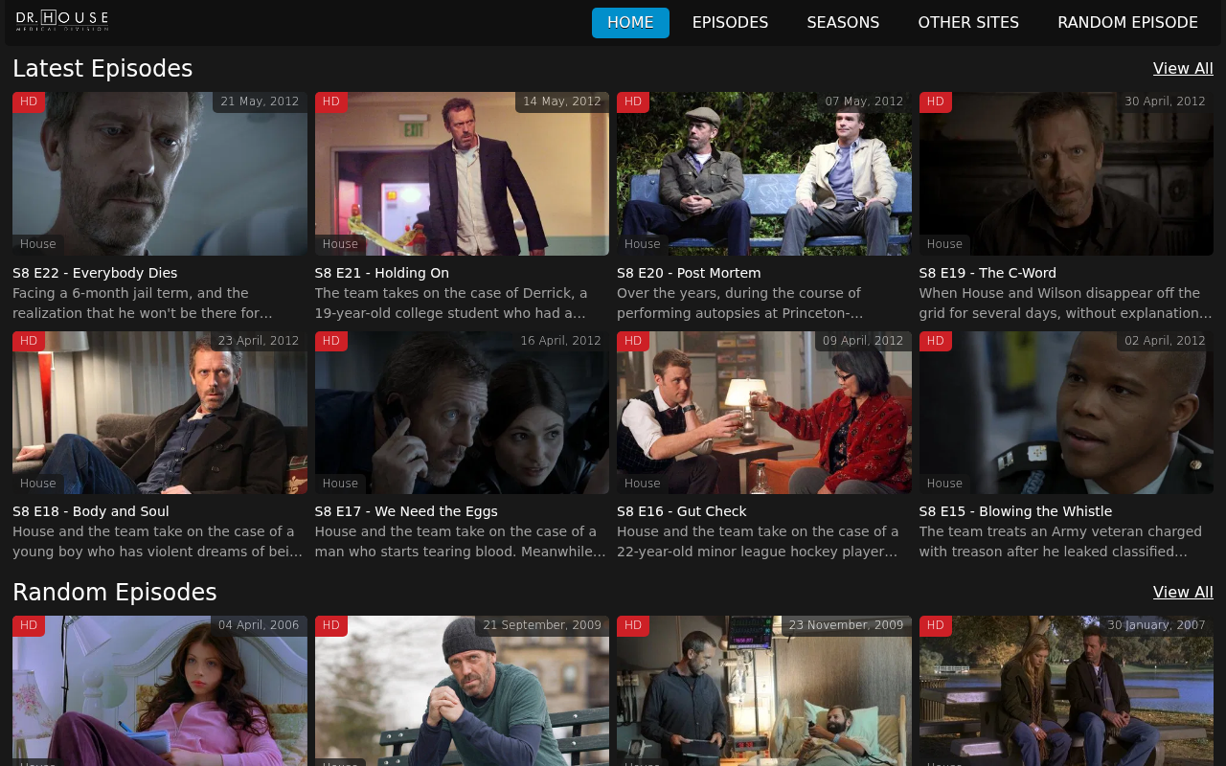
Task: Click the title S8 E18 - Body and Soul
Action: click(x=91, y=511)
